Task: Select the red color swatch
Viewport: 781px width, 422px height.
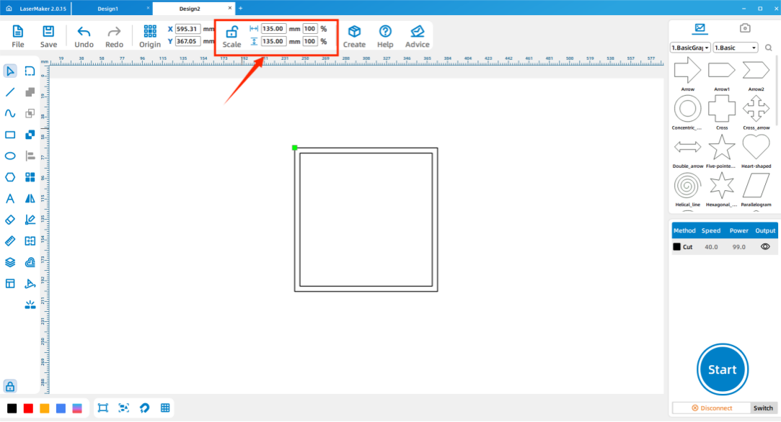Action: (28, 408)
